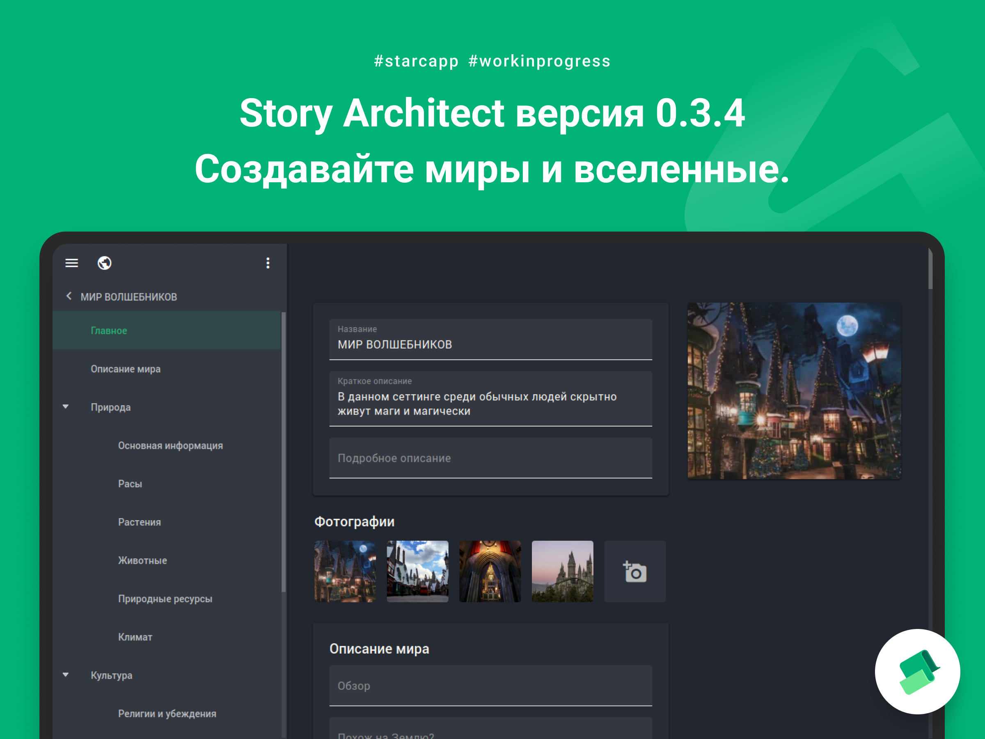The width and height of the screenshot is (985, 739).
Task: Open Описание мира in sidebar
Action: (167, 369)
